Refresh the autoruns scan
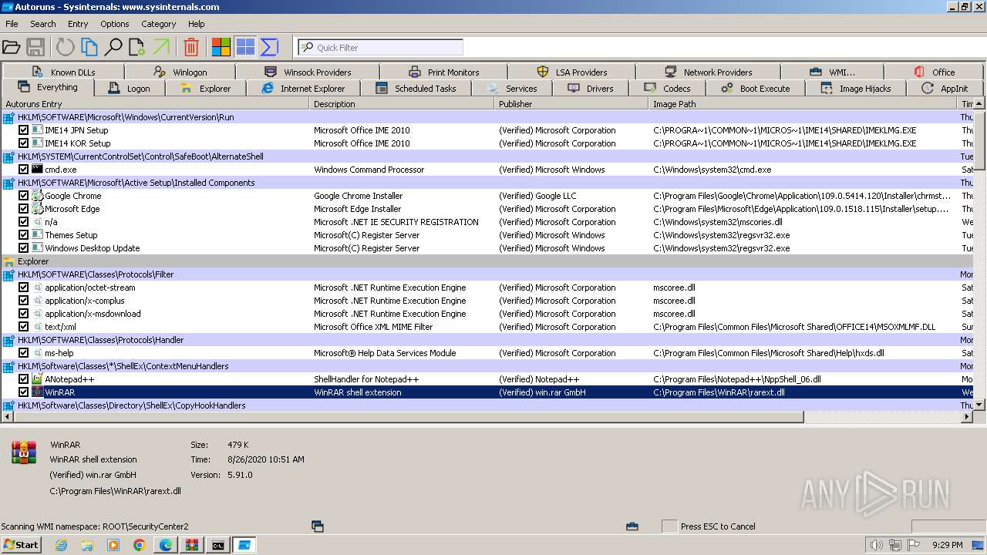This screenshot has width=987, height=555. point(66,47)
